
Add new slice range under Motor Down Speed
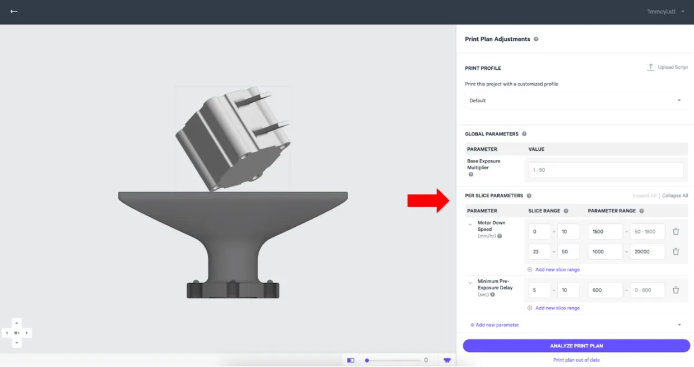pos(553,269)
